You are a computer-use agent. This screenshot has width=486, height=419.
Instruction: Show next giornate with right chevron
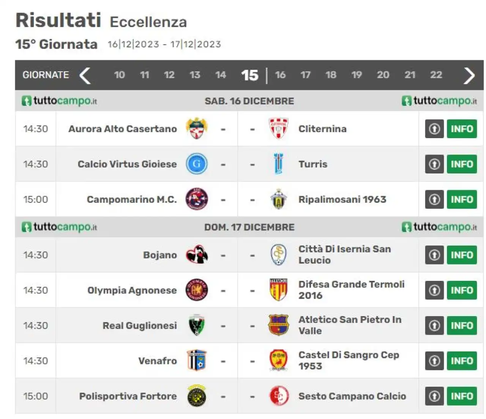(469, 75)
